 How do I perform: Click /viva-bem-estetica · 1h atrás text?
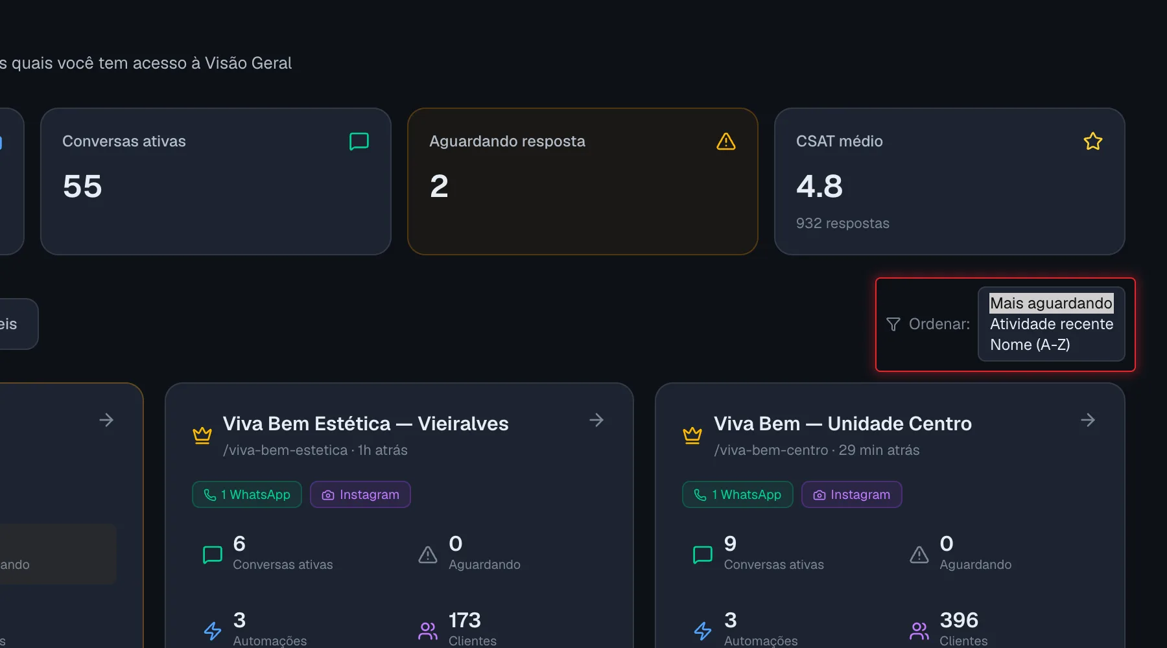(x=315, y=450)
